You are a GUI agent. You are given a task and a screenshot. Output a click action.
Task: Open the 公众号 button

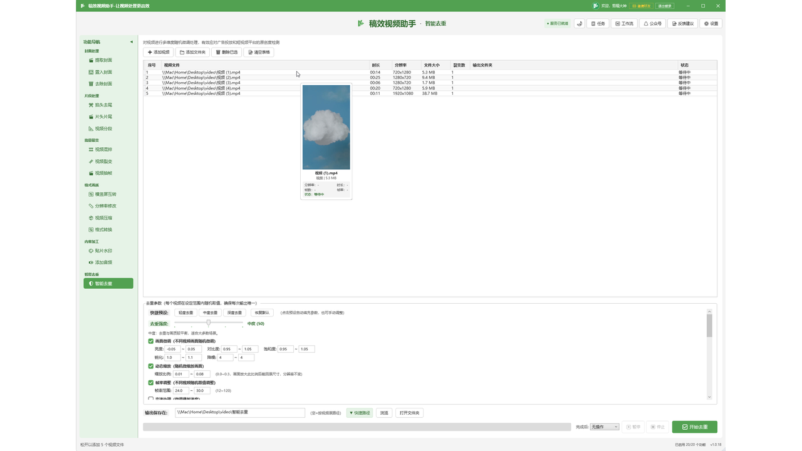pos(652,23)
